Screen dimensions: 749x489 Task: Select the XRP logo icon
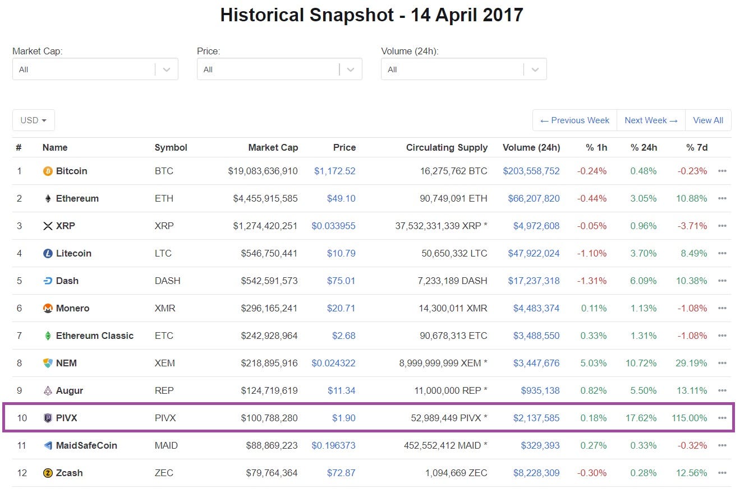(48, 226)
